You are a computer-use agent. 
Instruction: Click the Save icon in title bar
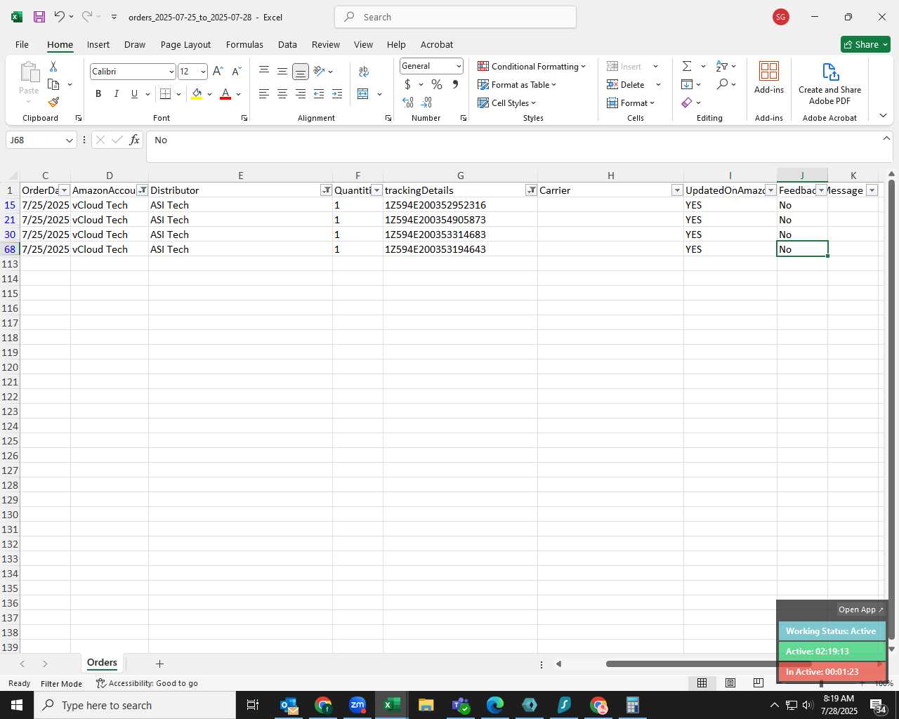39,17
